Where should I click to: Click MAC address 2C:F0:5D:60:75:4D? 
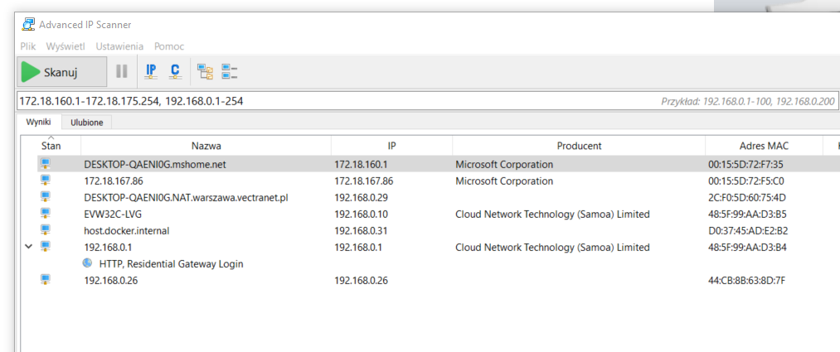pyautogui.click(x=747, y=198)
